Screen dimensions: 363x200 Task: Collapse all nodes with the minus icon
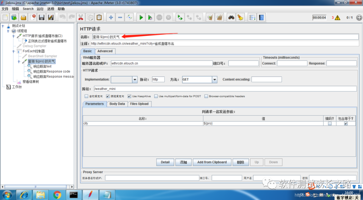[120, 17]
